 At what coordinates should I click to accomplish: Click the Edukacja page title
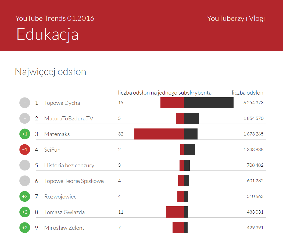click(47, 34)
